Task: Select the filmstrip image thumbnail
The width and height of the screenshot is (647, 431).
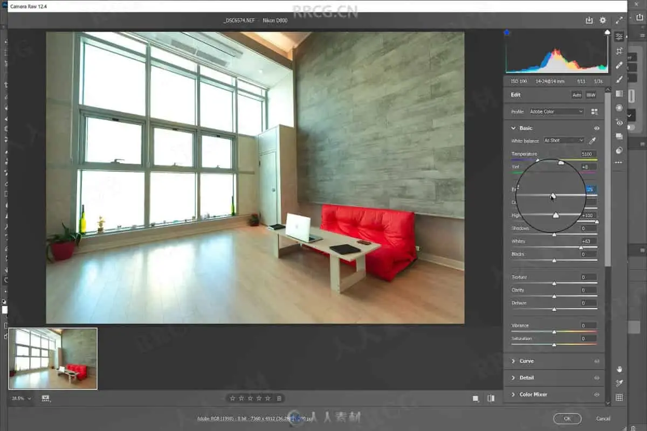Action: tap(53, 358)
